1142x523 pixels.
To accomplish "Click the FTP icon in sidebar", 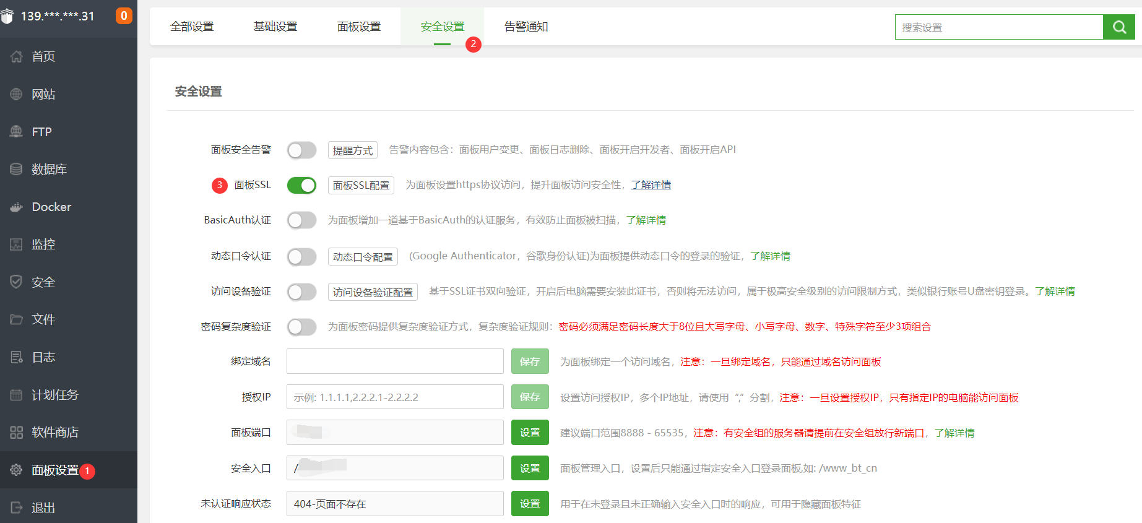I will (x=16, y=131).
